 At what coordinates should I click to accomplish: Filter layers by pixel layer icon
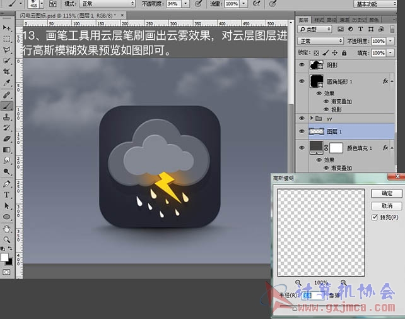pyautogui.click(x=341, y=29)
